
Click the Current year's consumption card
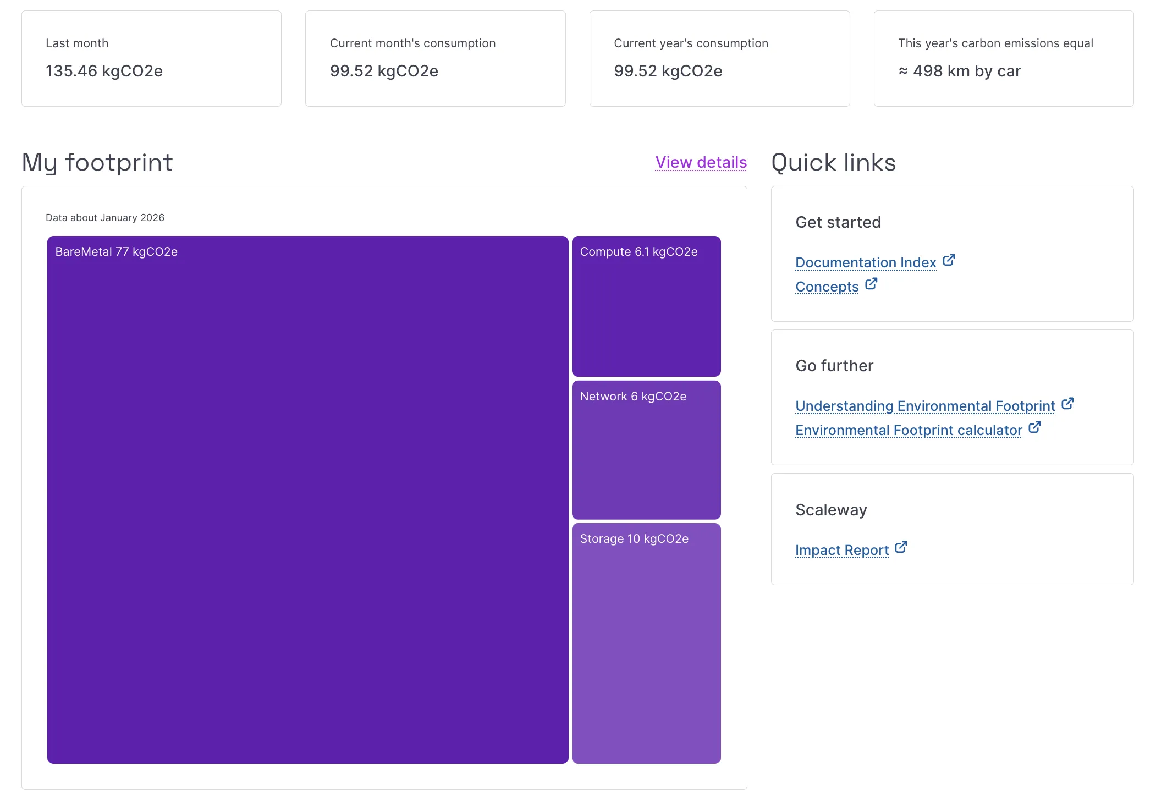[719, 58]
